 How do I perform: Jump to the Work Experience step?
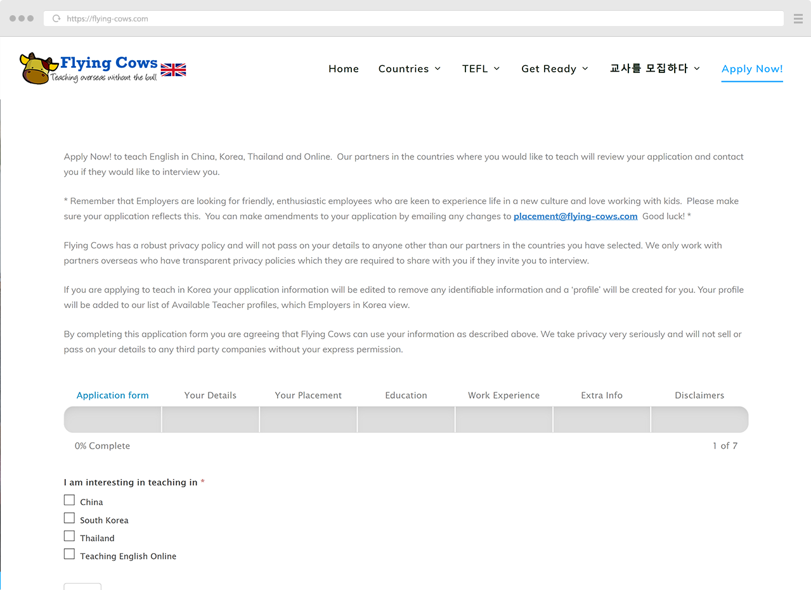[x=504, y=395]
